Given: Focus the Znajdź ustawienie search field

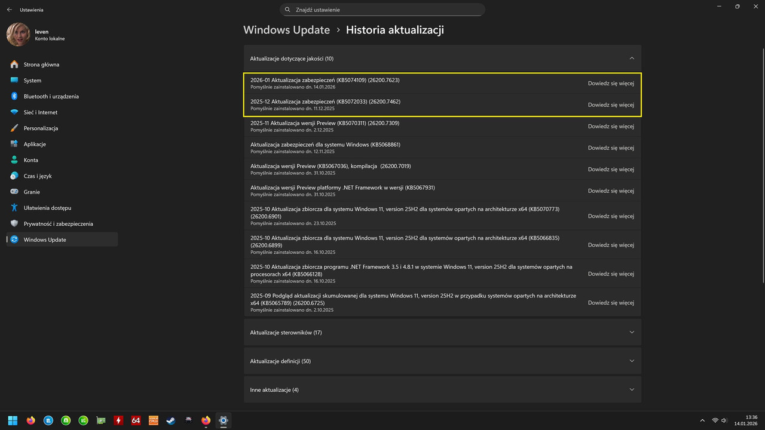Looking at the screenshot, I should pos(382,10).
